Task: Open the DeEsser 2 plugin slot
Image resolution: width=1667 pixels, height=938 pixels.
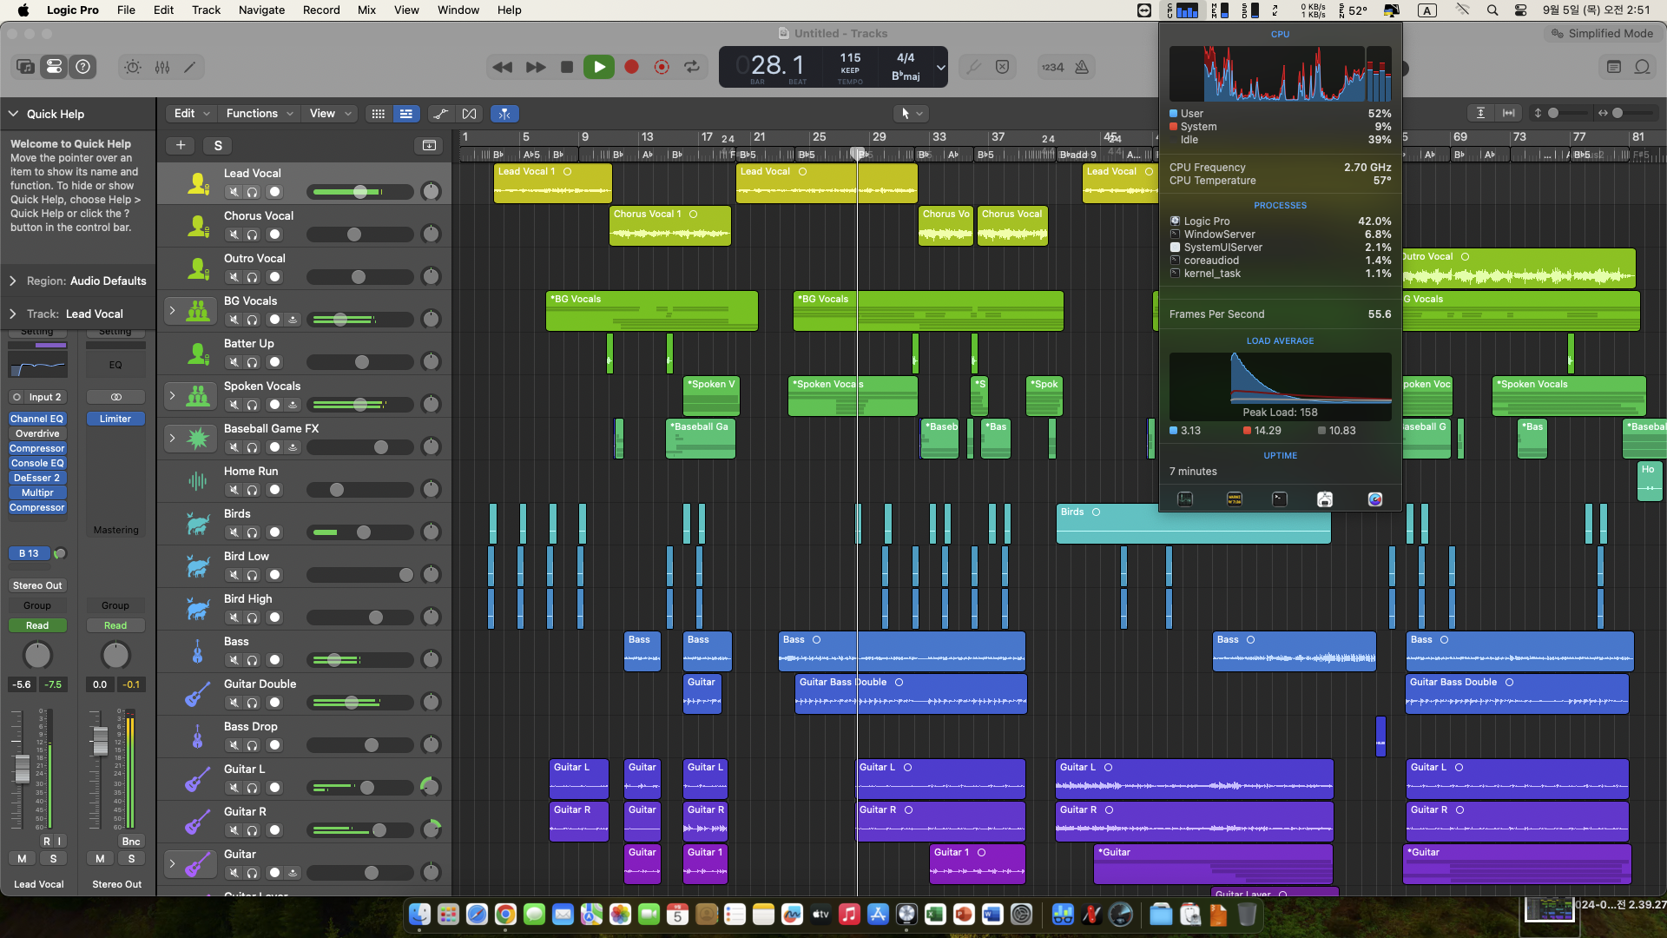Action: [36, 478]
